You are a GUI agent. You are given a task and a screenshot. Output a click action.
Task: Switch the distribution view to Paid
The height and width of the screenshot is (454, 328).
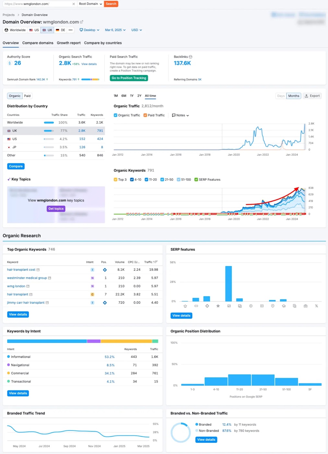pos(27,96)
